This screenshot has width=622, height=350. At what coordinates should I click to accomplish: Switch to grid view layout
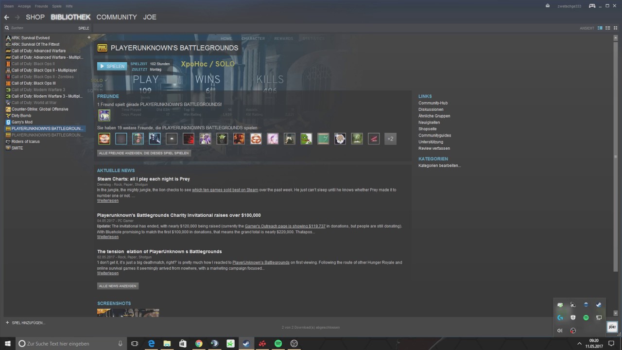click(x=615, y=28)
